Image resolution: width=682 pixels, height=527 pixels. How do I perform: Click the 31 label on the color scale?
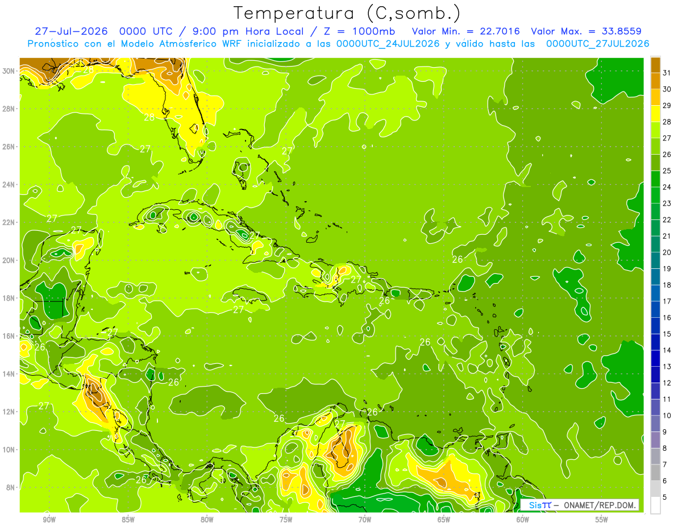point(667,73)
